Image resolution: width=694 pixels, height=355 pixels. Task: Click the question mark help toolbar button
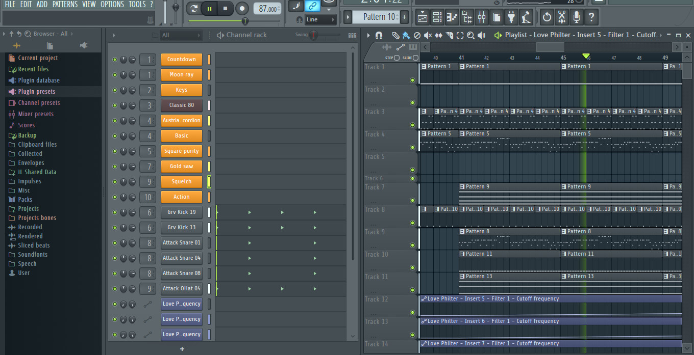coord(591,17)
